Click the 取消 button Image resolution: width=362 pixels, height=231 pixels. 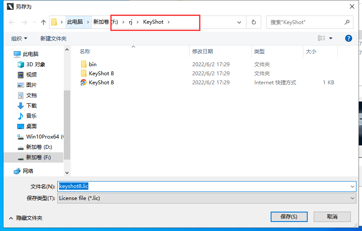coord(332,217)
